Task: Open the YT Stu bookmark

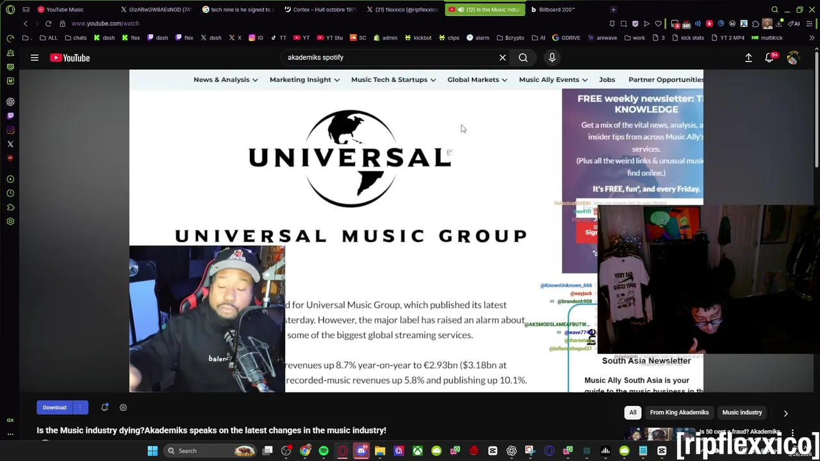Action: [x=330, y=38]
